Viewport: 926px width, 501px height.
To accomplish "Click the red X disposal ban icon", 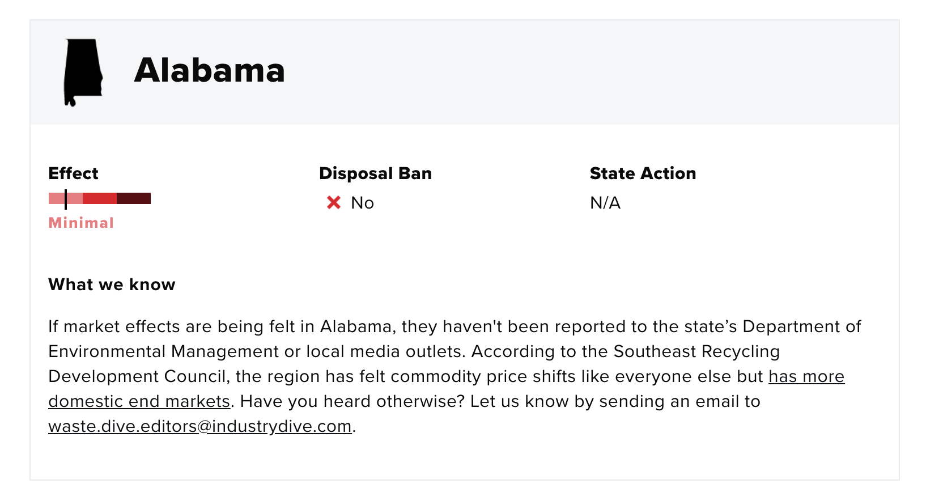I will [x=334, y=202].
